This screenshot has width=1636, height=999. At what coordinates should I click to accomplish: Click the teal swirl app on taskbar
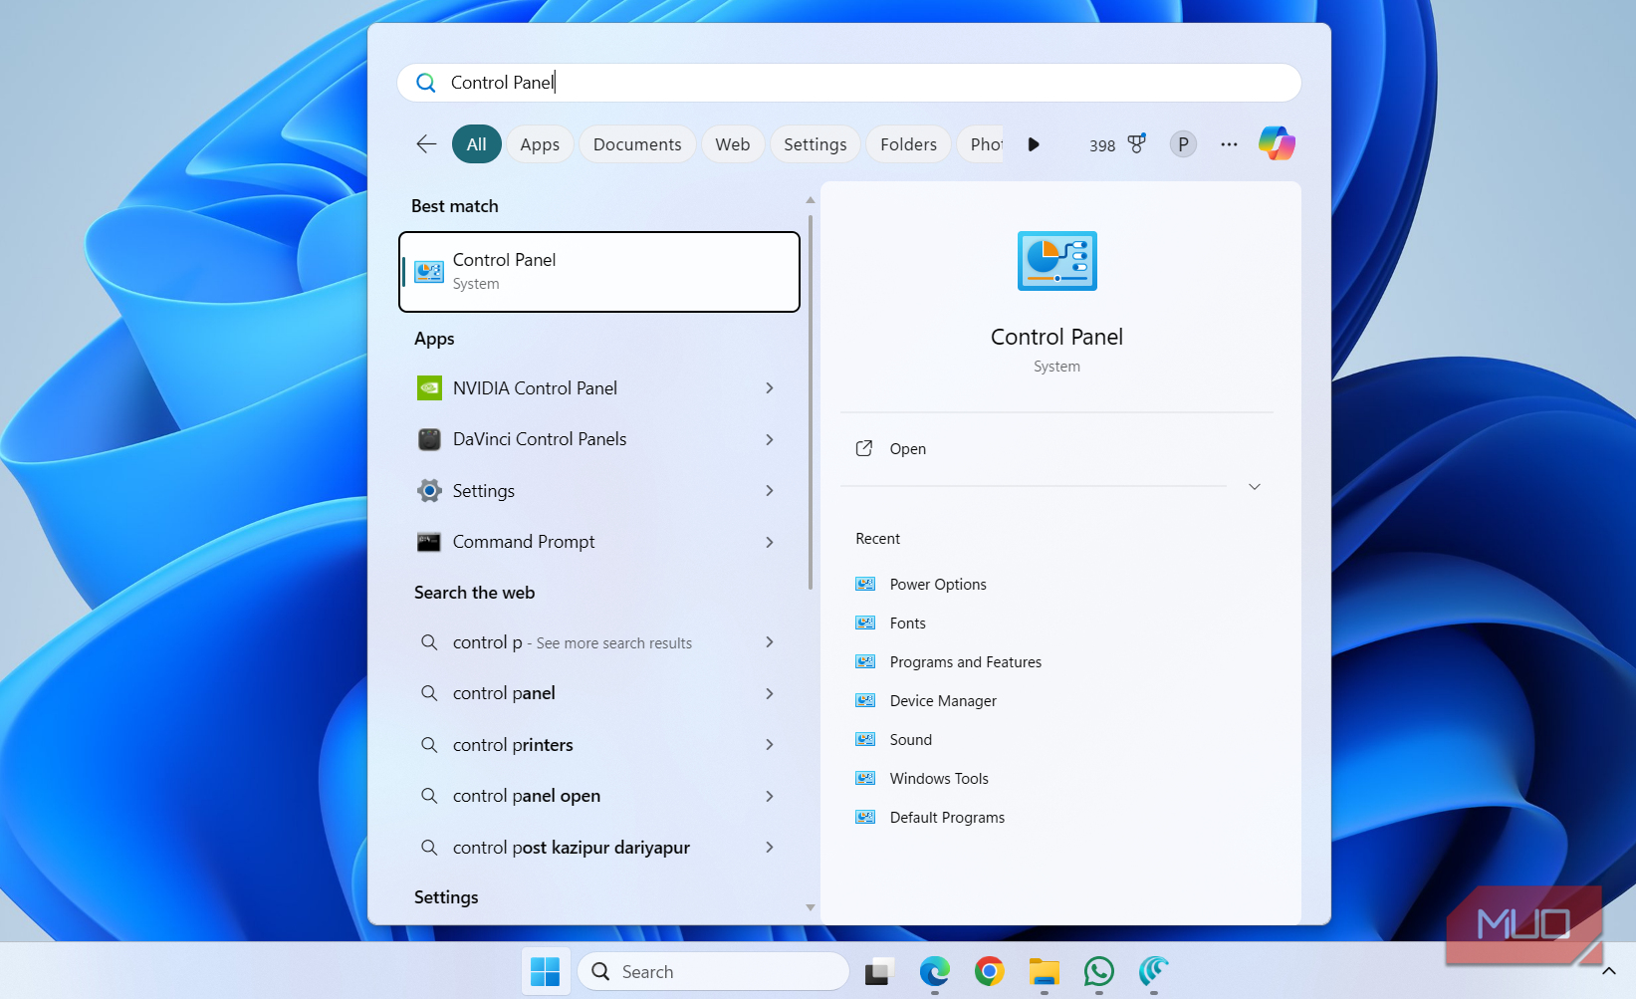pyautogui.click(x=1153, y=971)
